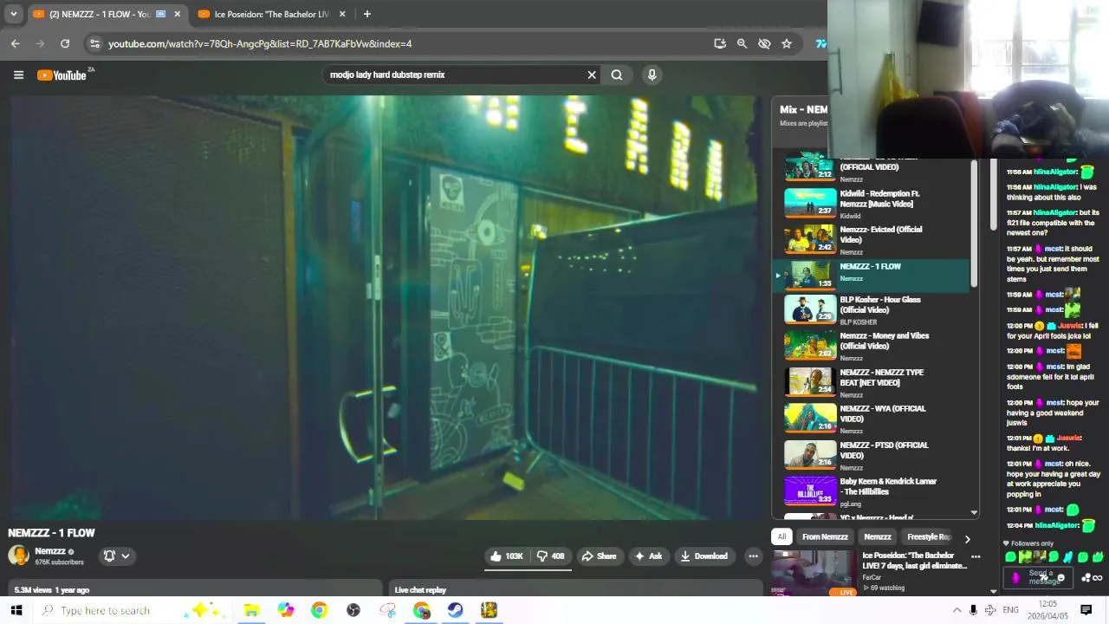Click the ENG language indicator in tray

tap(1010, 610)
